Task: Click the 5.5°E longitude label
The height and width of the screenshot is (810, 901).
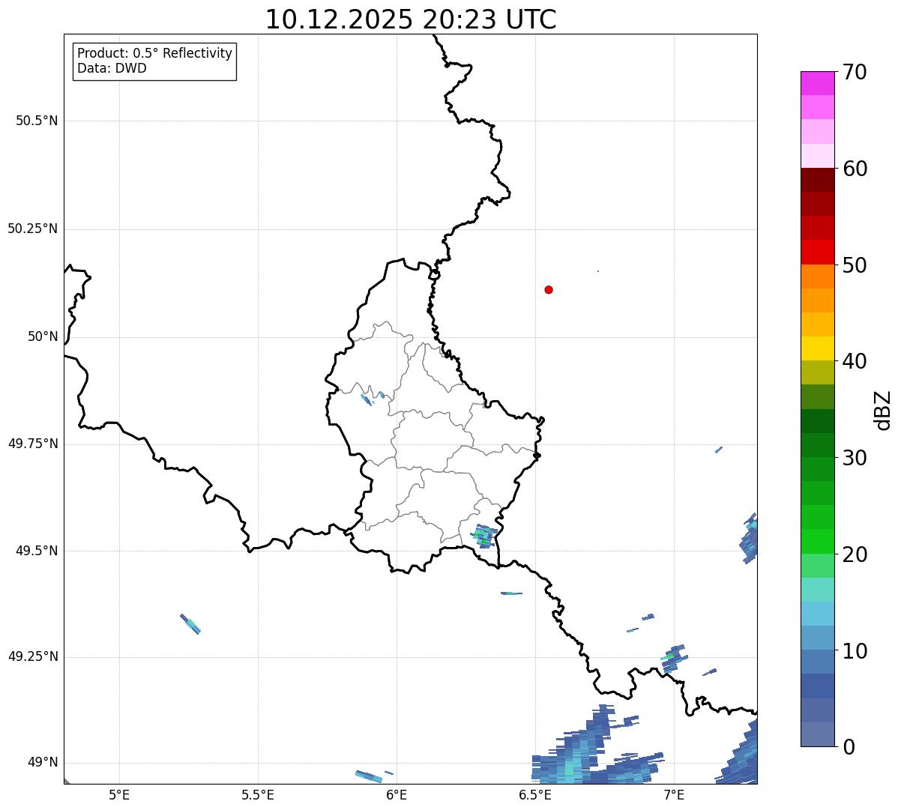Action: [x=258, y=794]
